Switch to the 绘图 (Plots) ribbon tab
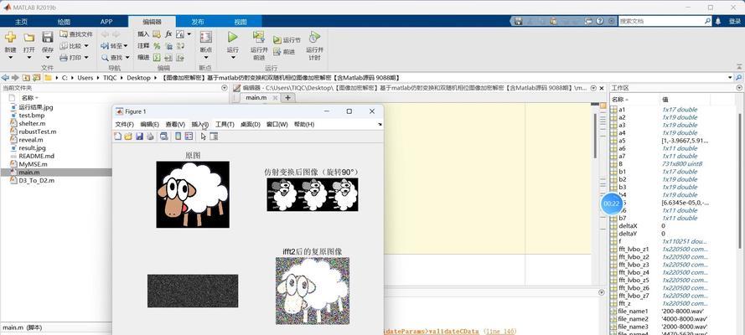This screenshot has width=745, height=335. coord(64,22)
